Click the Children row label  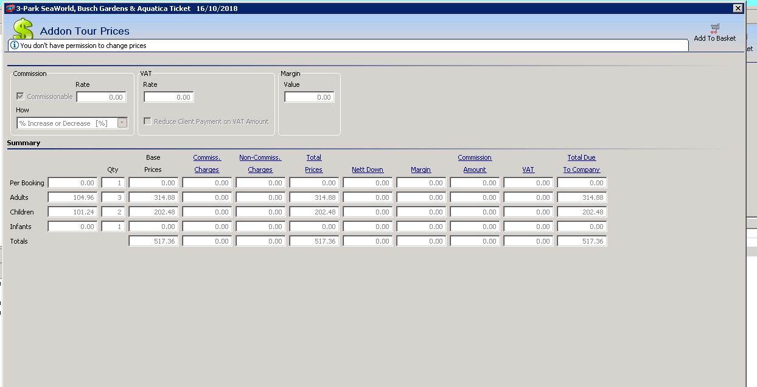point(22,212)
